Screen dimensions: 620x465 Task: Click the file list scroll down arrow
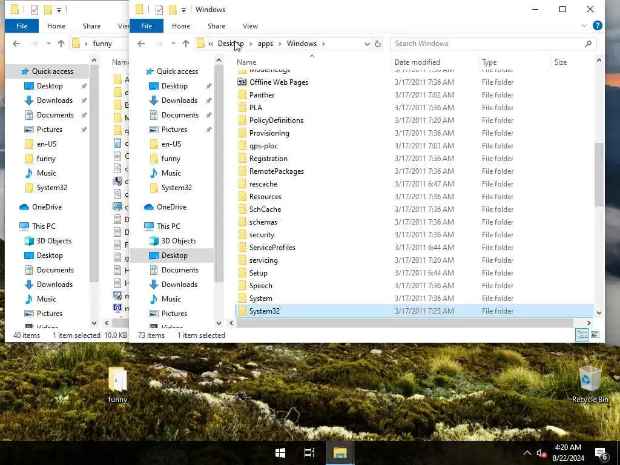click(x=599, y=313)
